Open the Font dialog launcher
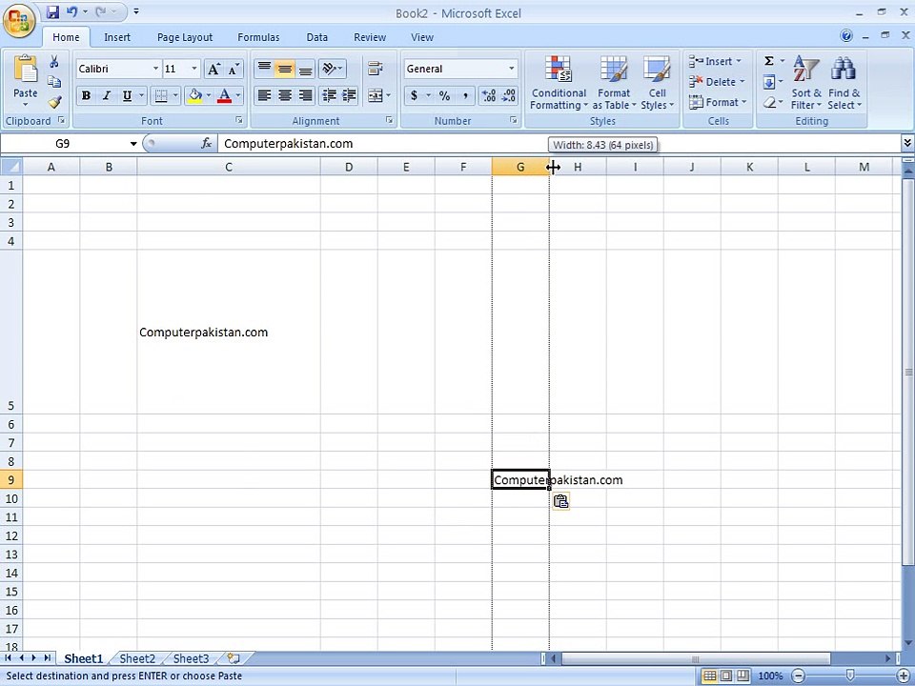915x686 pixels. 239,120
